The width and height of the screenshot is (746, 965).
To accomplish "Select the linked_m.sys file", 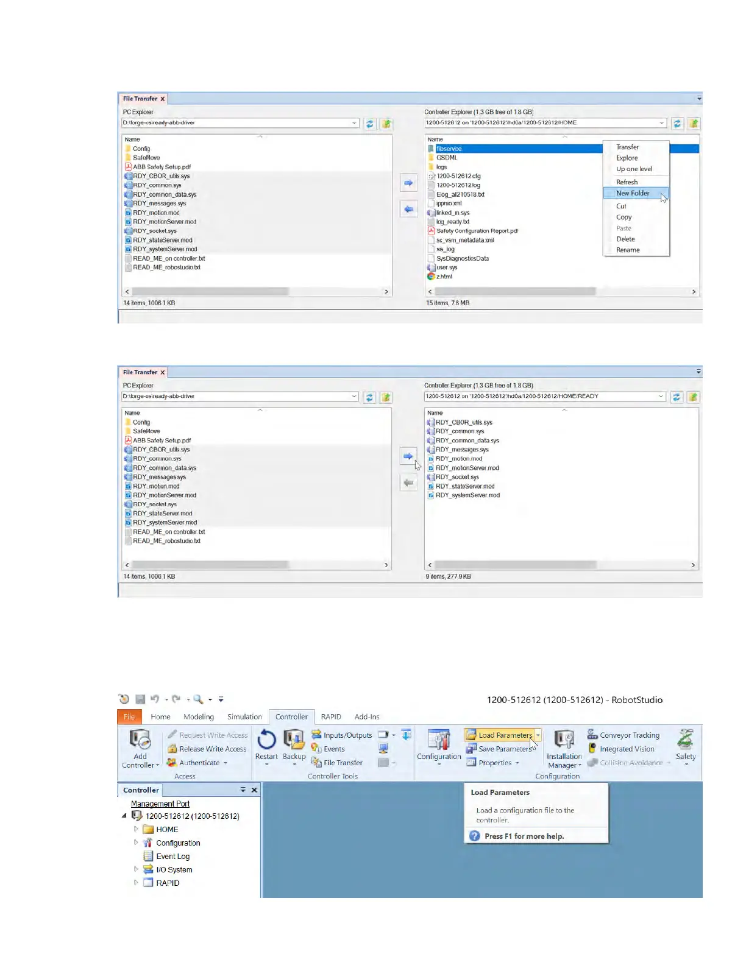I will click(449, 212).
